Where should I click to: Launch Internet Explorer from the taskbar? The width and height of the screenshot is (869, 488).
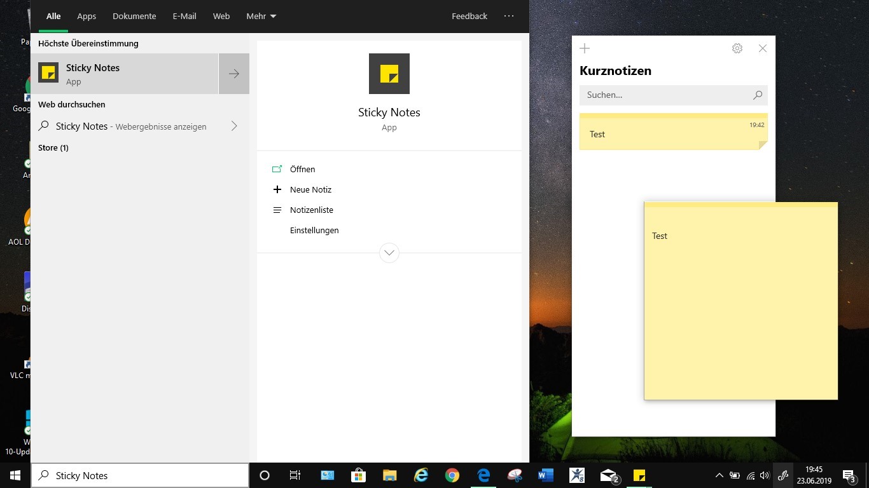pos(421,475)
